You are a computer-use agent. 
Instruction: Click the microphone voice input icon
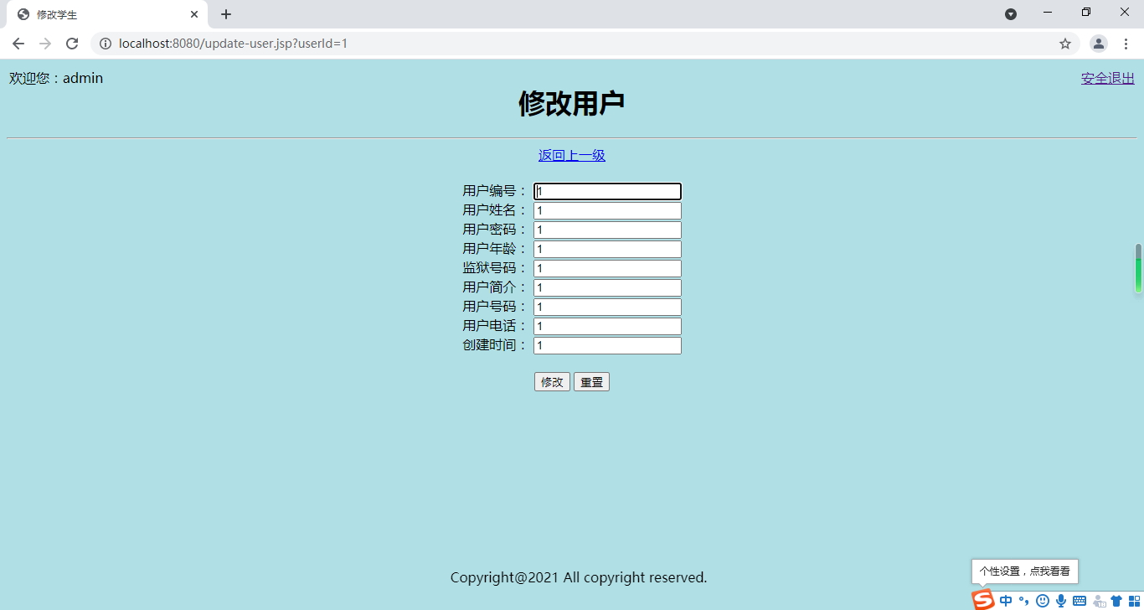click(1061, 601)
